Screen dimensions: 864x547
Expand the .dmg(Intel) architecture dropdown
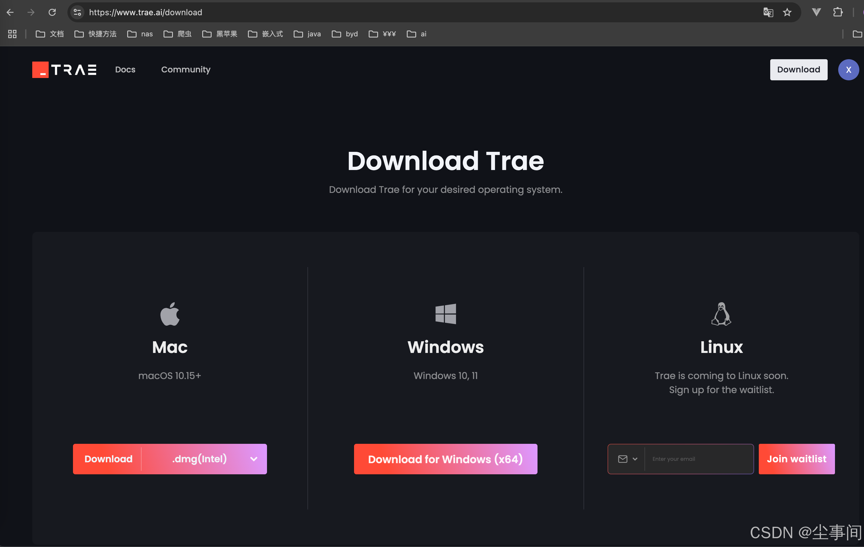click(254, 459)
